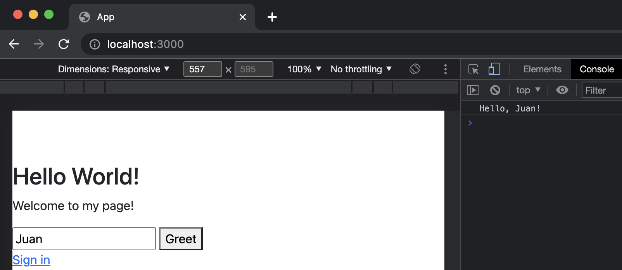The height and width of the screenshot is (270, 622).
Task: Rotate the viewport orientation
Action: pos(415,69)
